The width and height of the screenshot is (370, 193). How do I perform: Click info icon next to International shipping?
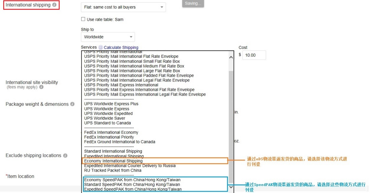54,5
